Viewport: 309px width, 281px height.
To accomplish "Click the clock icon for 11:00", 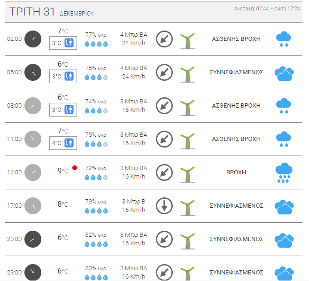I will click(x=33, y=139).
